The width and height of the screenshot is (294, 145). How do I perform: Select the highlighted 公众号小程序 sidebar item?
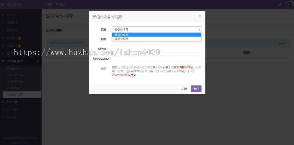pos(22,95)
